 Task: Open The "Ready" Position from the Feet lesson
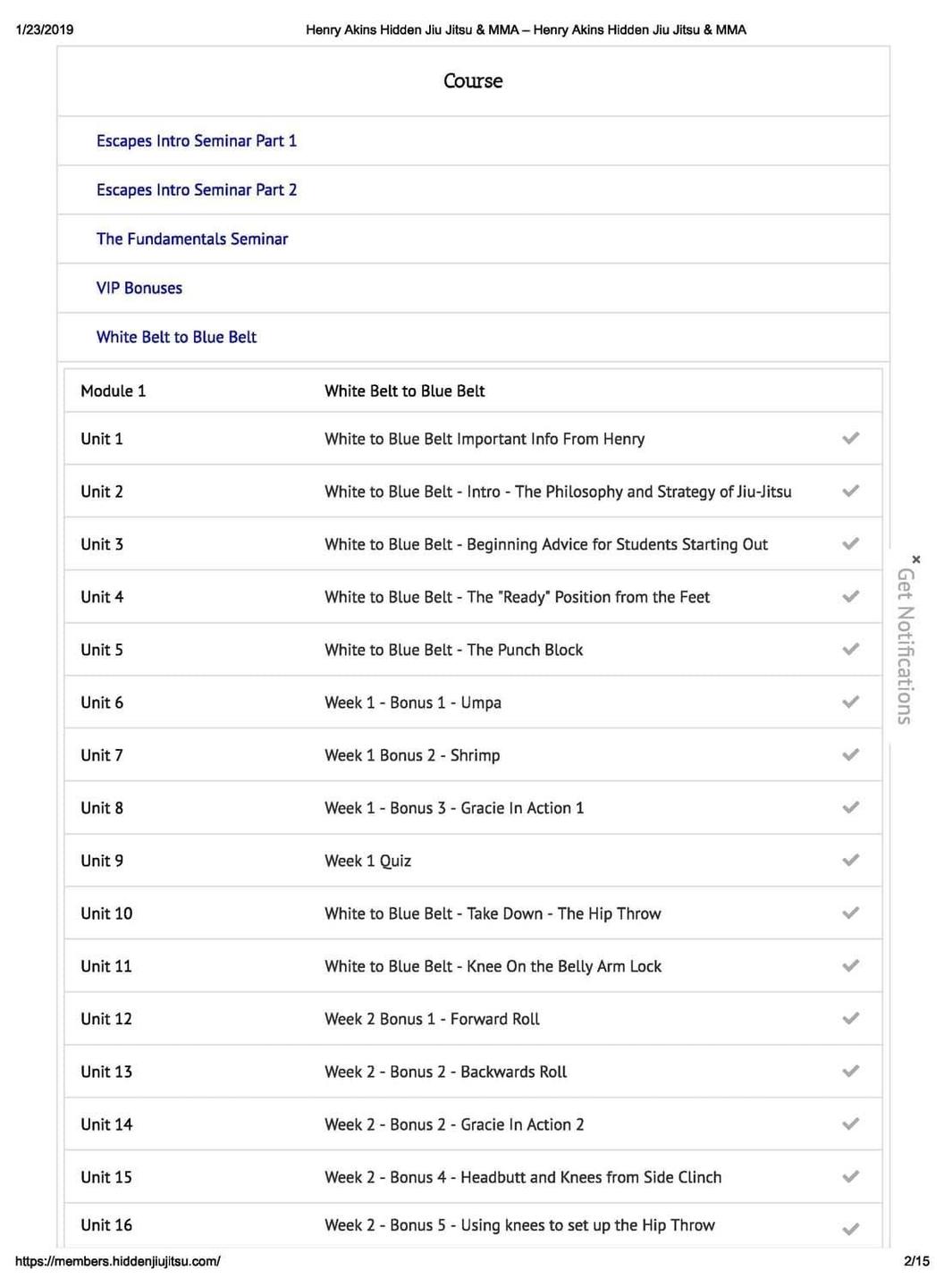pos(517,597)
